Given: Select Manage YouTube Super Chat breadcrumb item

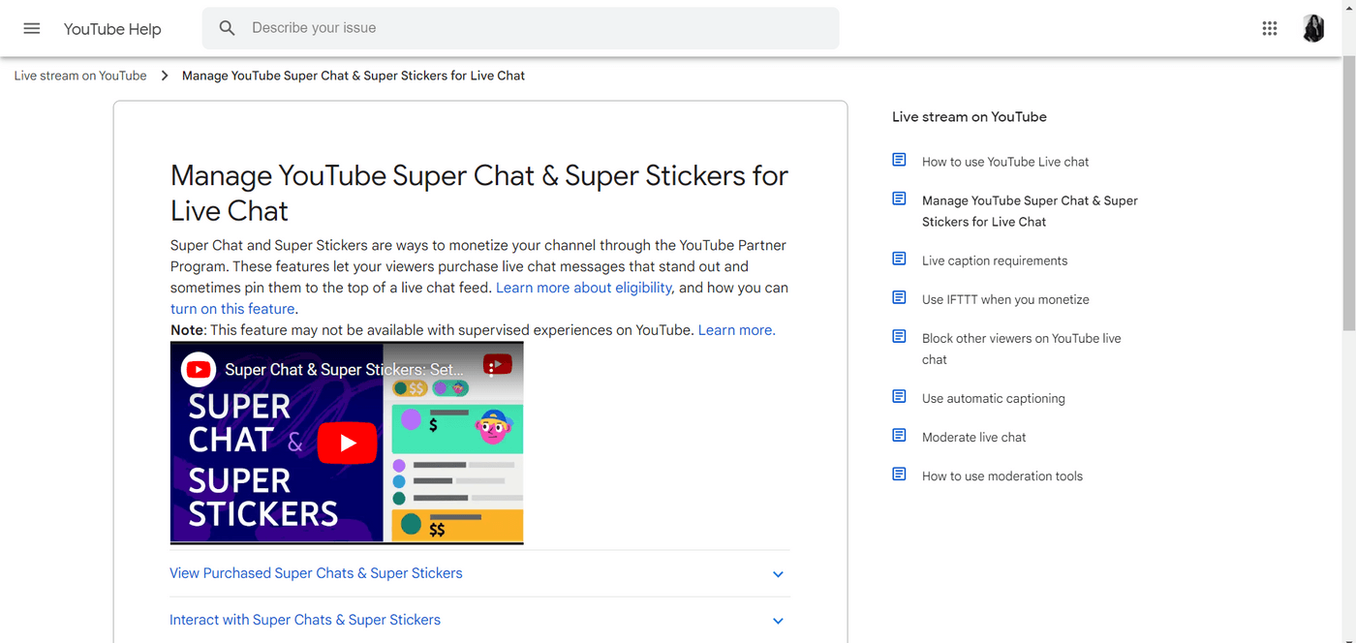Looking at the screenshot, I should [353, 75].
